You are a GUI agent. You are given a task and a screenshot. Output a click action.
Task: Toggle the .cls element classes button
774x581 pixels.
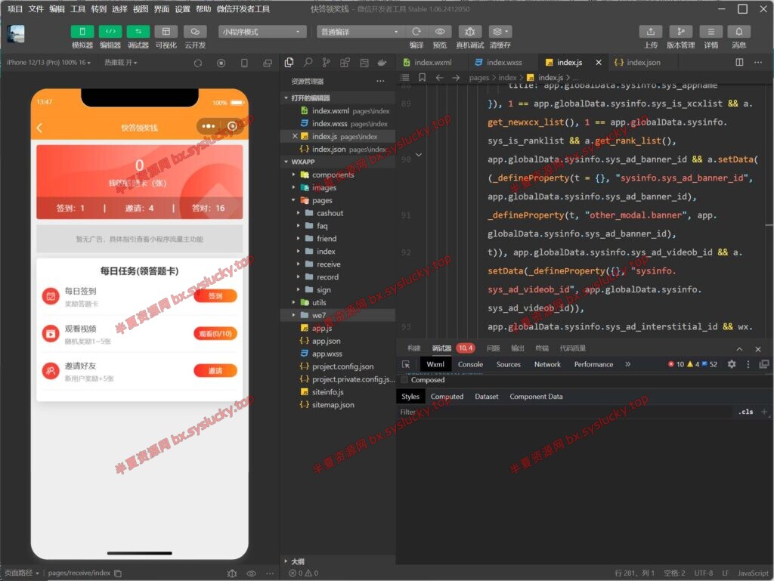point(746,412)
